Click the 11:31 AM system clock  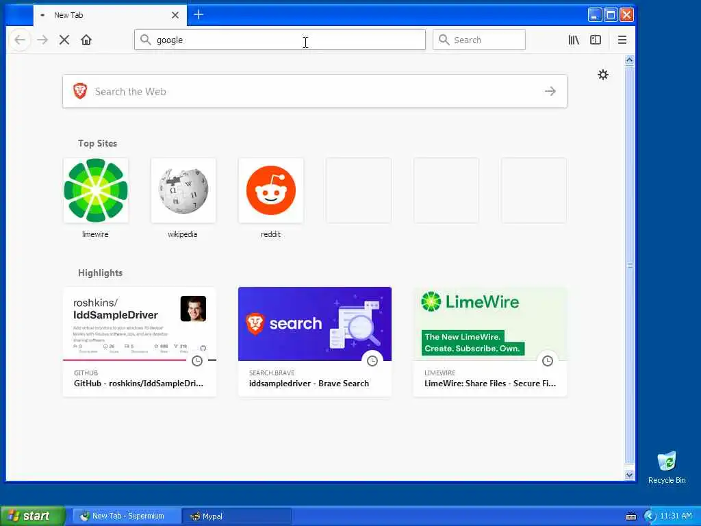pyautogui.click(x=676, y=516)
